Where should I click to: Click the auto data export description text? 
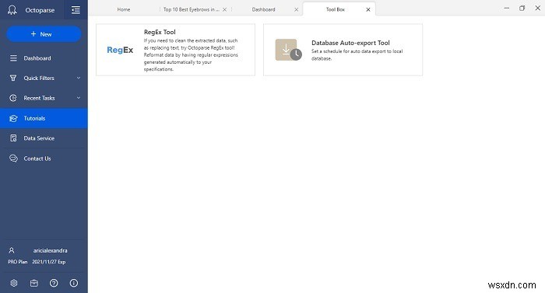(x=357, y=55)
